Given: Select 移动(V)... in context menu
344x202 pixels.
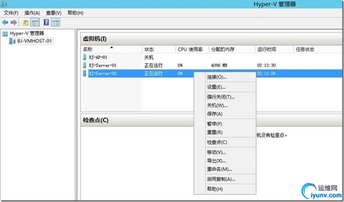Looking at the screenshot, I should point(225,152).
